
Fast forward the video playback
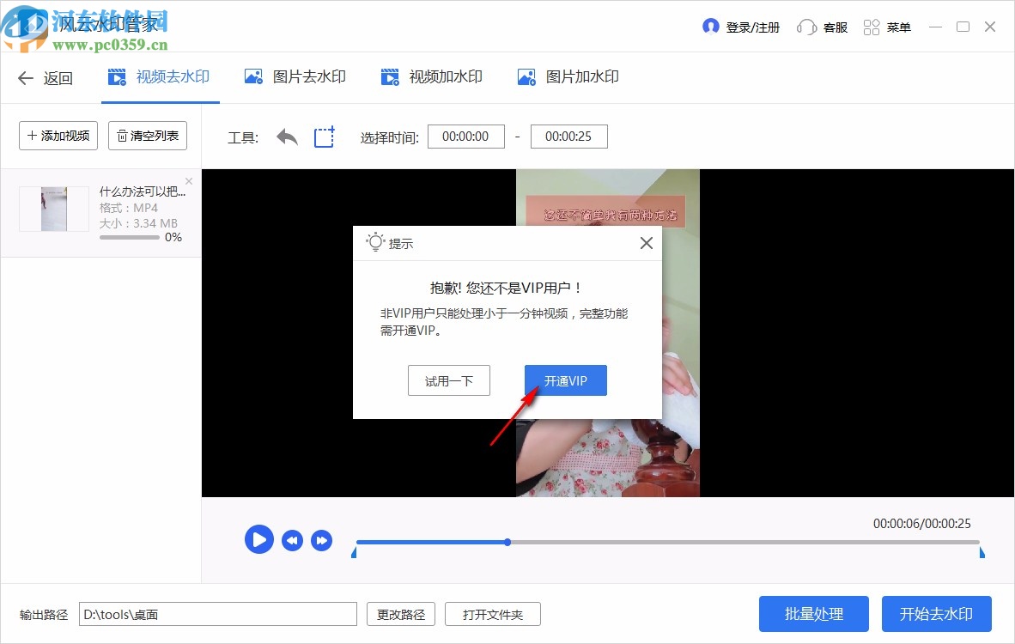322,539
